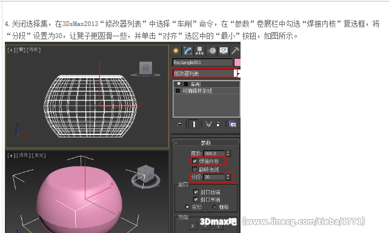The image size is (389, 233).
Task: Click the Rectangle001 name field
Action: [x=202, y=62]
